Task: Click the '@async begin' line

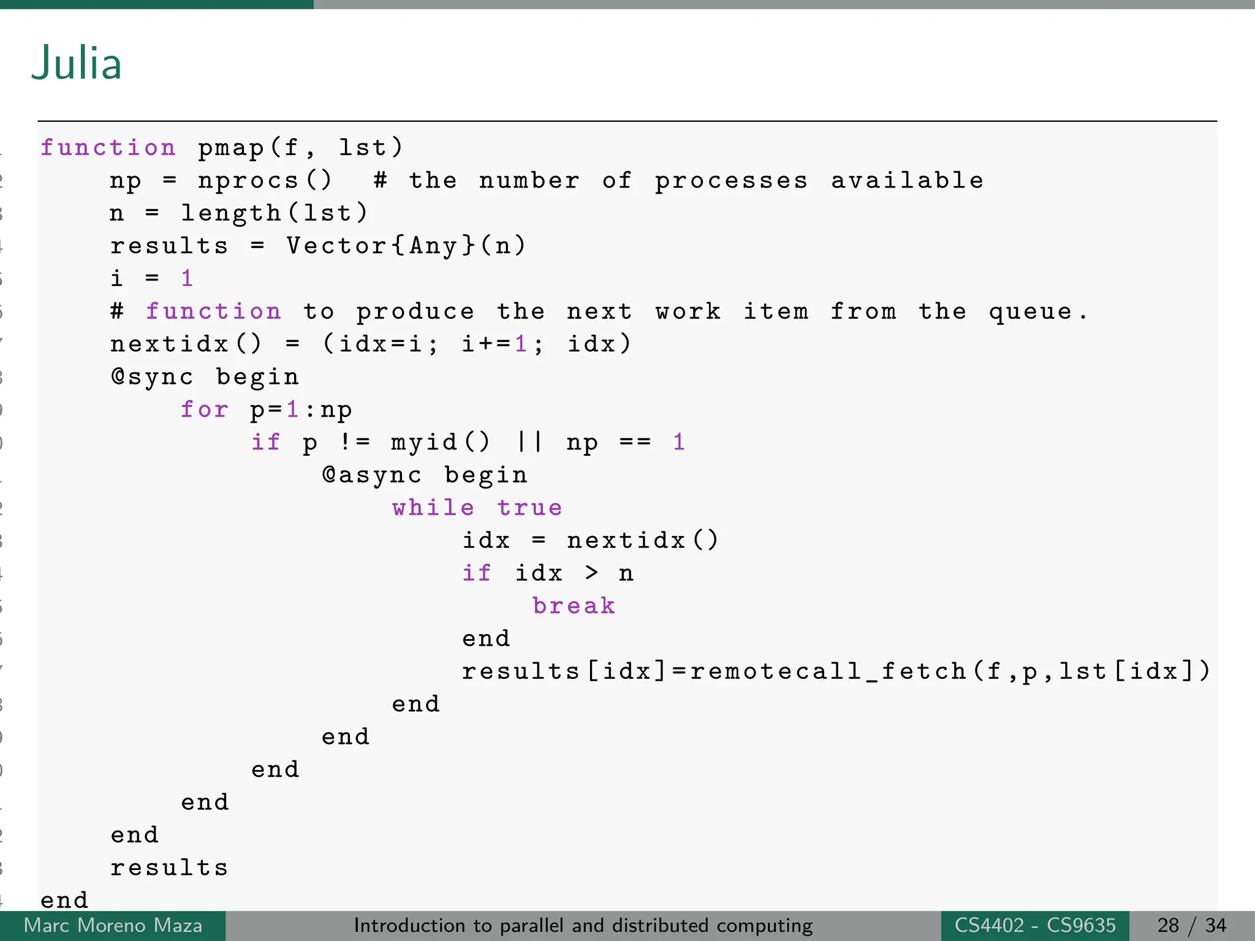Action: pos(425,475)
